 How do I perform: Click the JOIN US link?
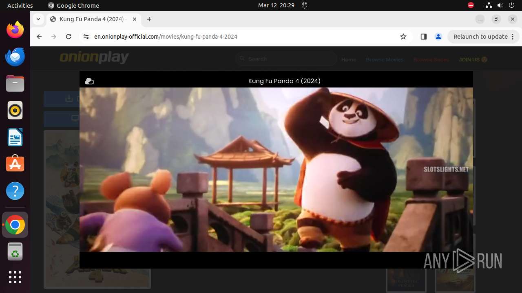pos(473,59)
